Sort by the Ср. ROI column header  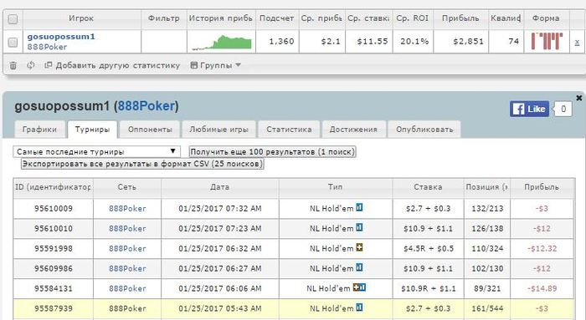[x=412, y=18]
